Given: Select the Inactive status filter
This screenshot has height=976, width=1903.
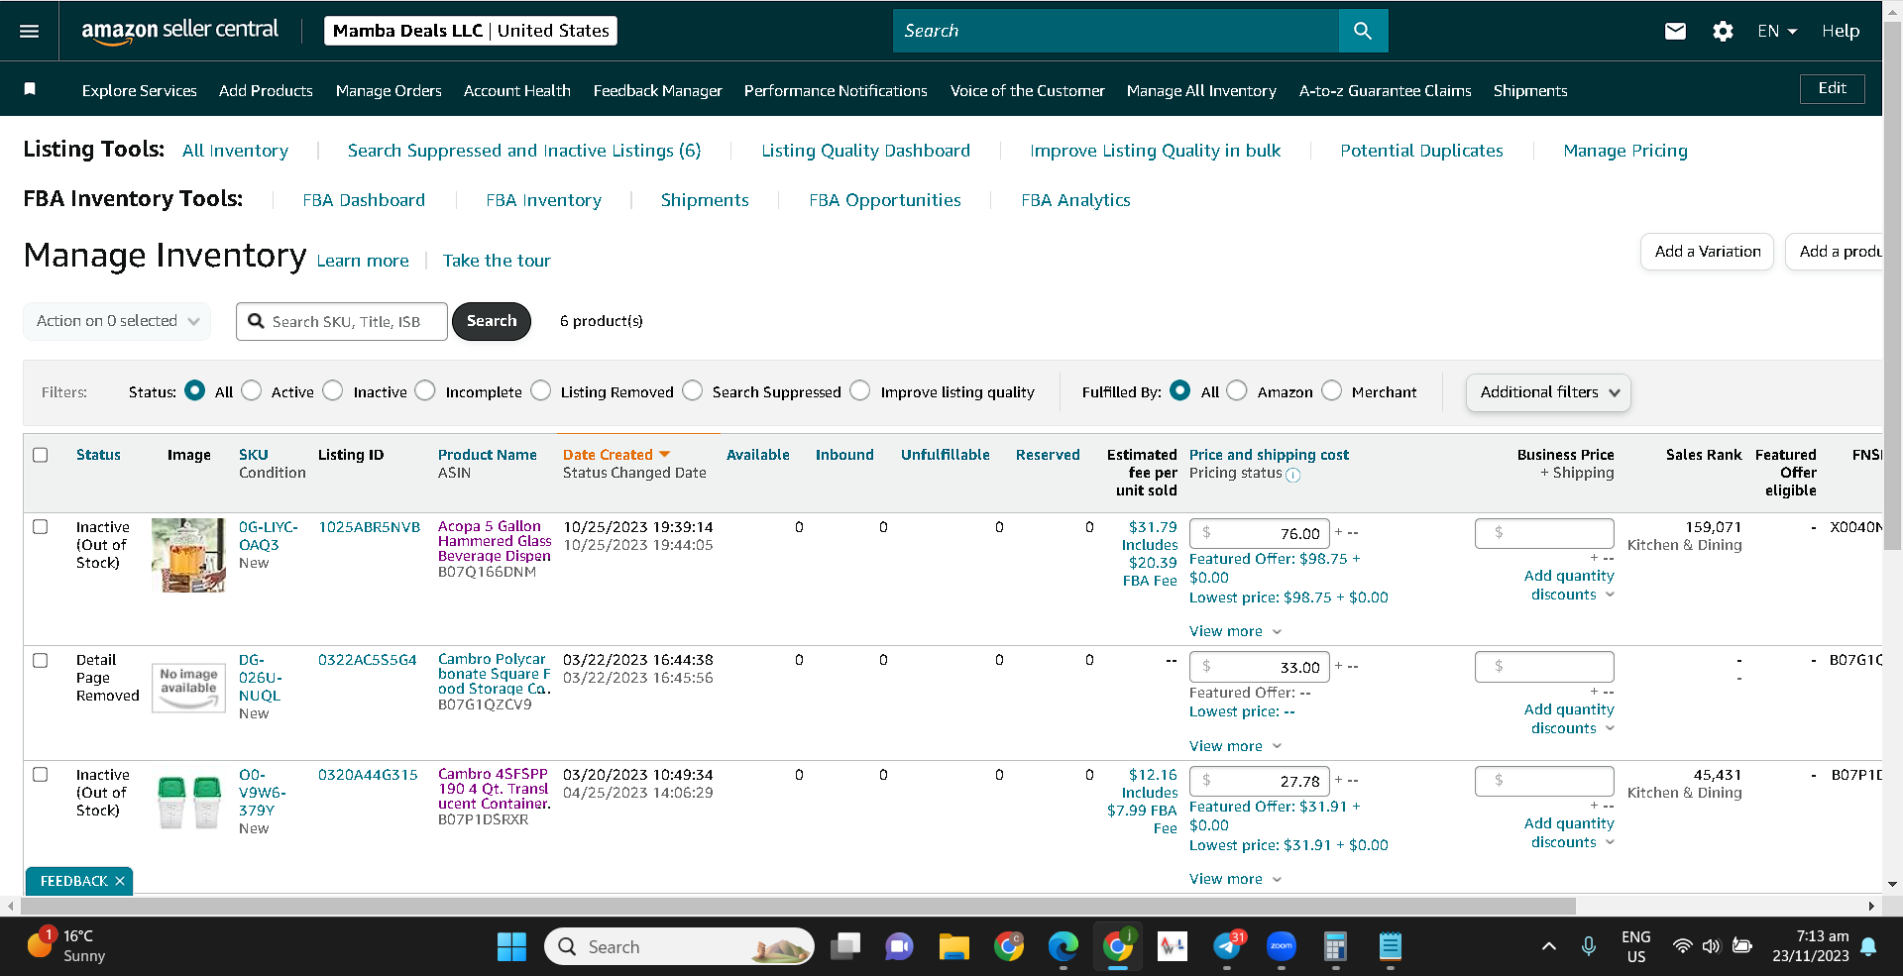Looking at the screenshot, I should pyautogui.click(x=333, y=390).
